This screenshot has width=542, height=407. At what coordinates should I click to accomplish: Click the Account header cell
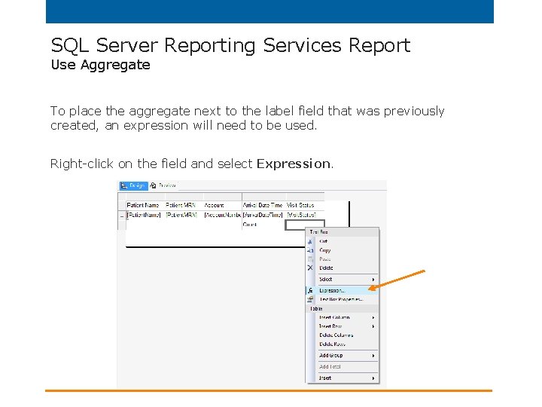(223, 205)
